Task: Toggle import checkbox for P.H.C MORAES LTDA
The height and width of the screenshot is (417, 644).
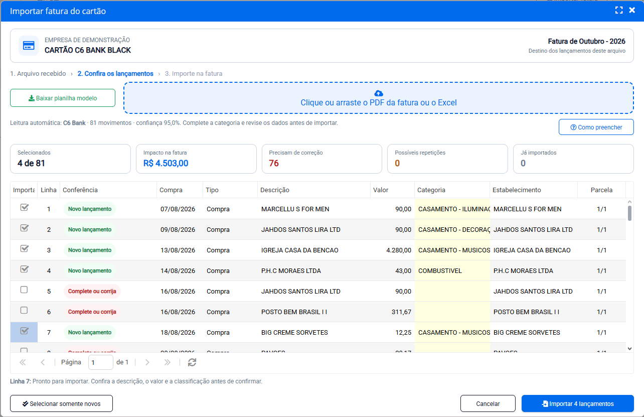Action: point(24,269)
